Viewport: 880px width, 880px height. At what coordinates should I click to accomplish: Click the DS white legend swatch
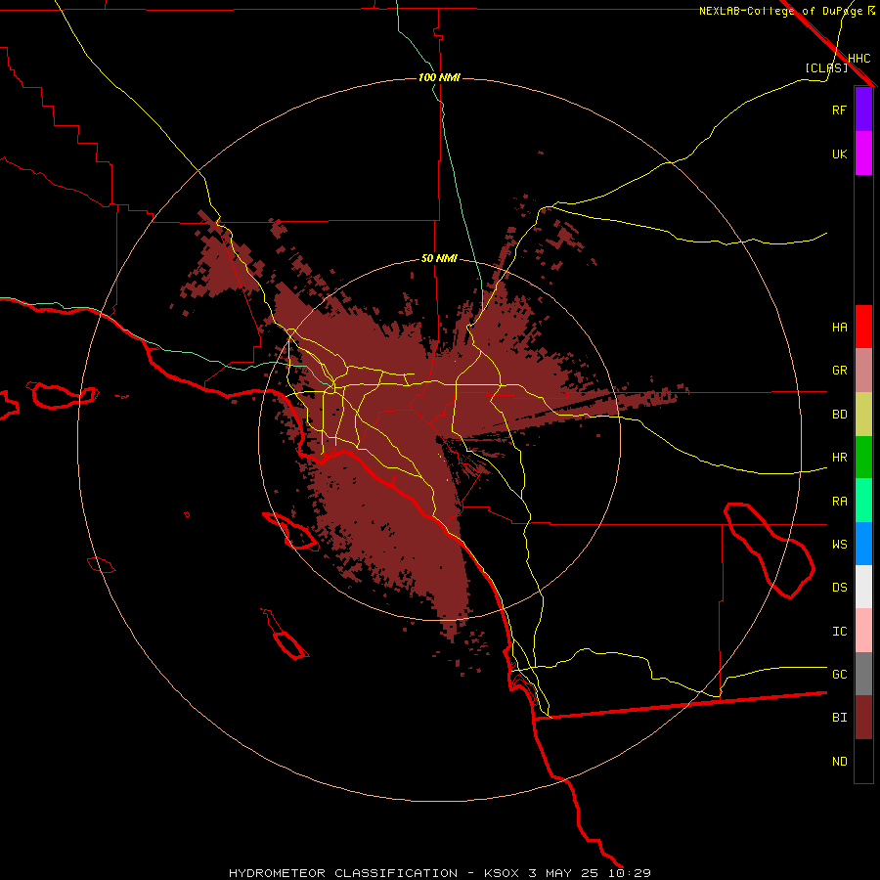tap(863, 587)
